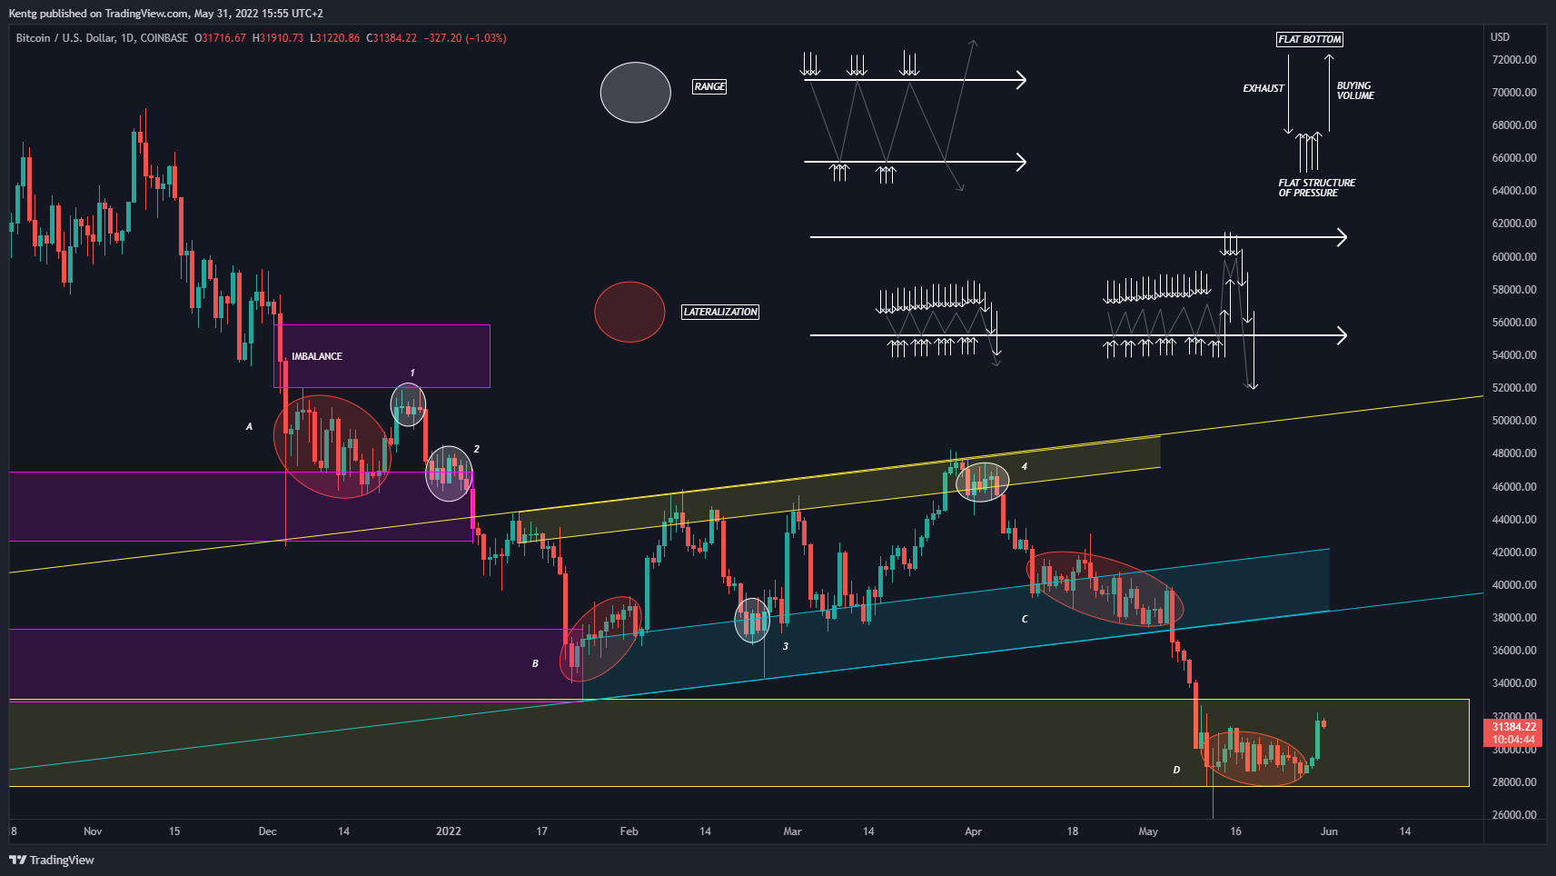Select the FLAT BOTTOM boxed label

point(1310,39)
